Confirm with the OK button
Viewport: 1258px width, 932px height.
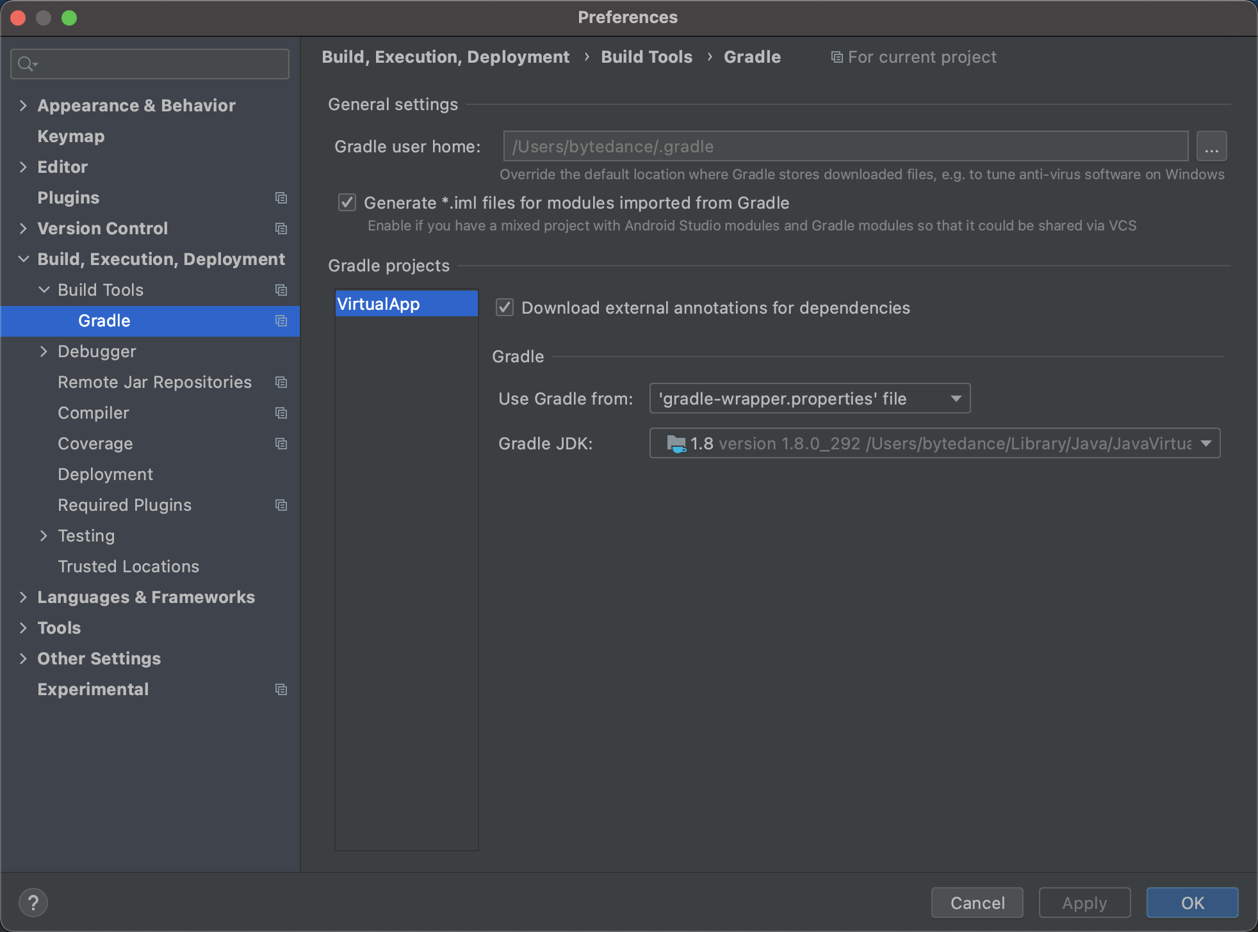1192,903
